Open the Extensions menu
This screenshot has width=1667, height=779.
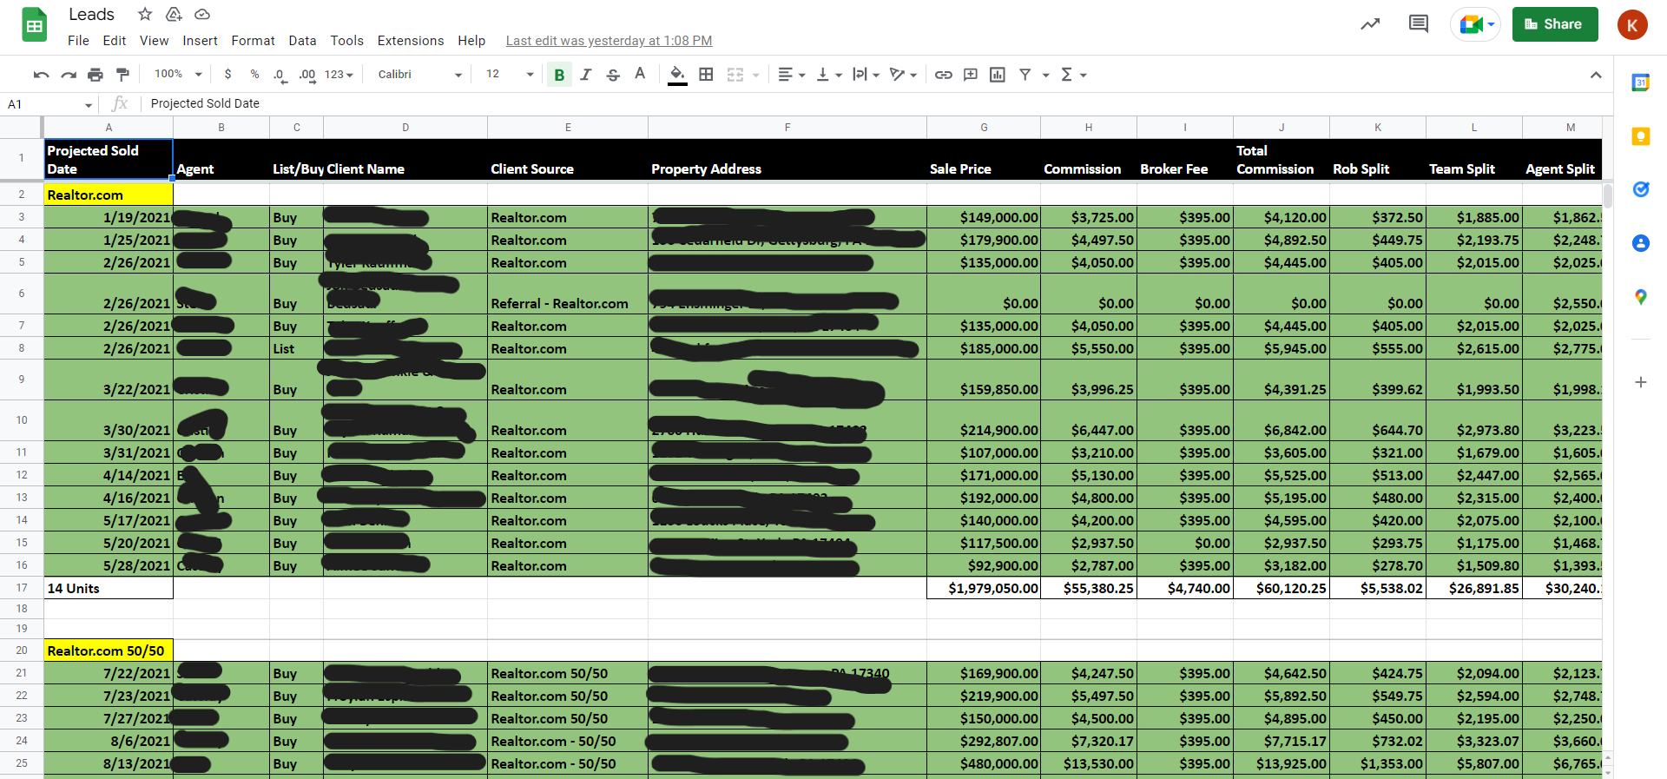(411, 41)
